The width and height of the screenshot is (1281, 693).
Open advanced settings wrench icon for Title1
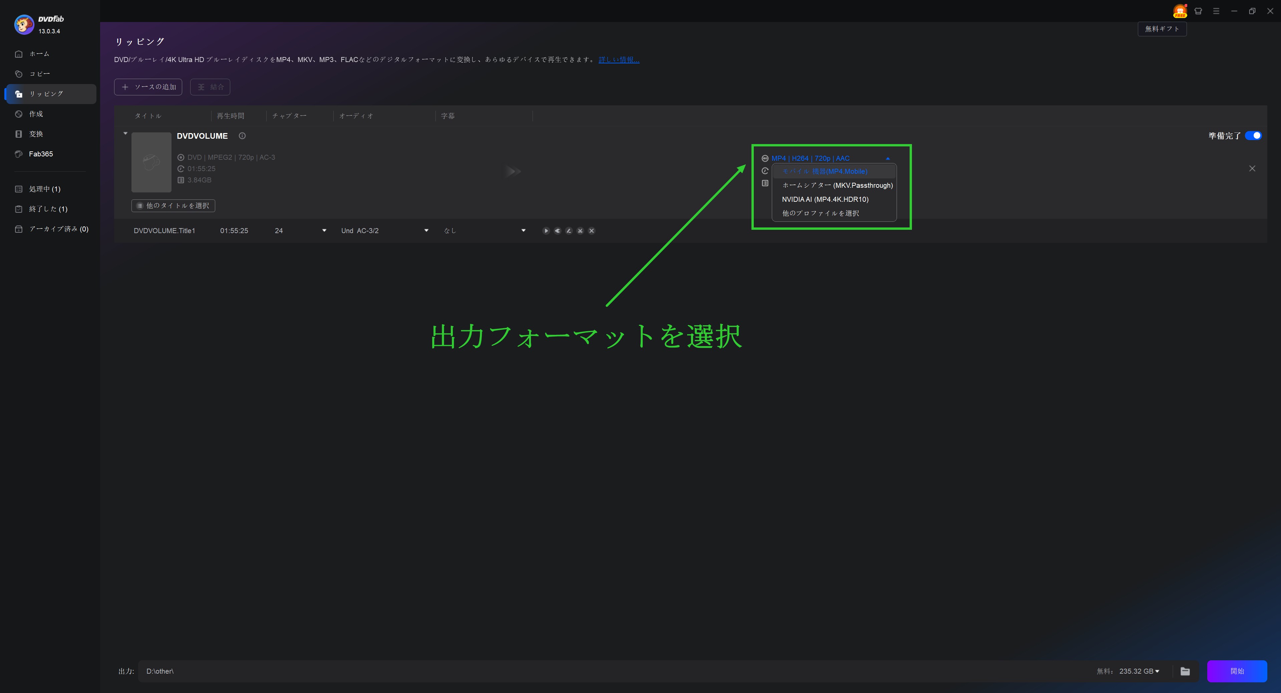[x=558, y=231]
